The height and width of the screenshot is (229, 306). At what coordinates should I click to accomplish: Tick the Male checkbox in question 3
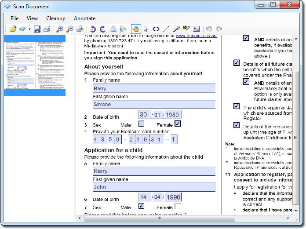[141, 124]
